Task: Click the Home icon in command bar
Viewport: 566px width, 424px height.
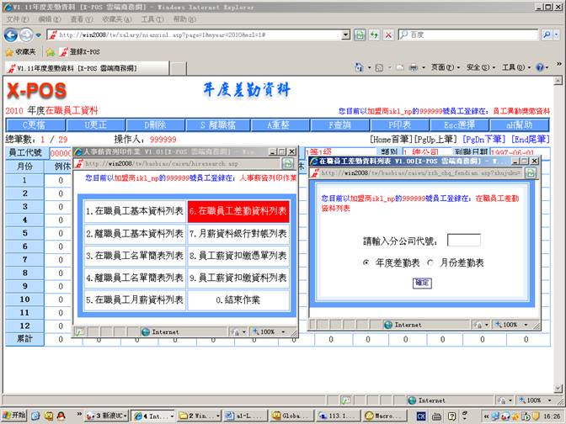Action: (x=360, y=67)
